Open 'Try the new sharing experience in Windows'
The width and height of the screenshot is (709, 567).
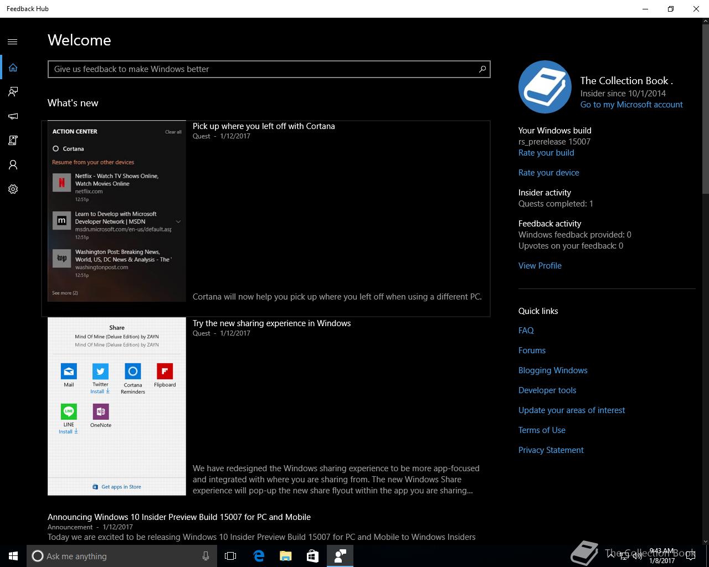pos(271,323)
